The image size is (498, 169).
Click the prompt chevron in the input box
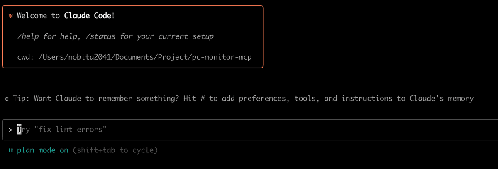[x=10, y=130]
